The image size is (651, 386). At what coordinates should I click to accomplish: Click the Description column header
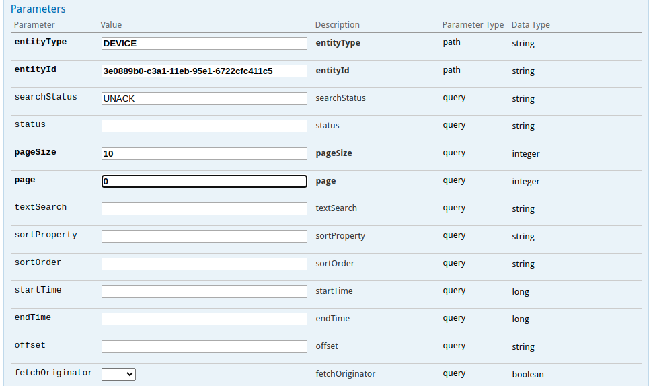pos(338,24)
